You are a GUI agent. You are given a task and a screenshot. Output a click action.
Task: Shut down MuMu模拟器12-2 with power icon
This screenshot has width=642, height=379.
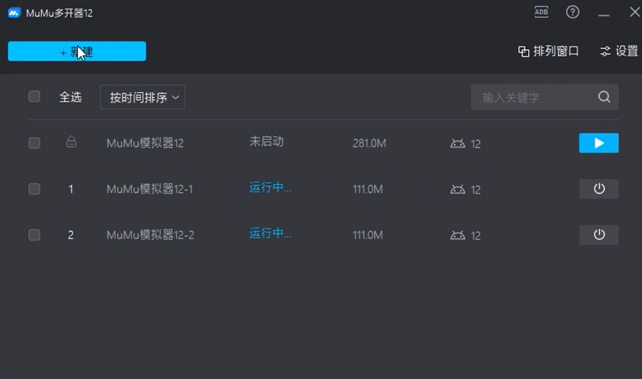[599, 235]
